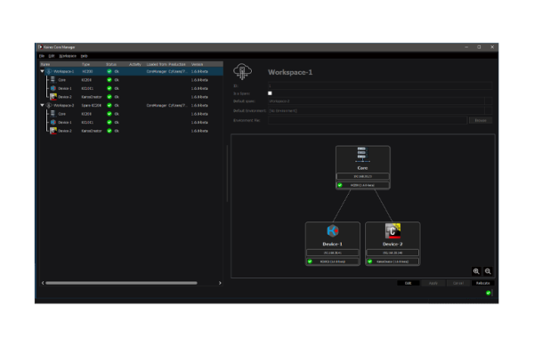Click the Device-1 icon under Workspace-2
Viewport: 534px width, 346px height.
pyautogui.click(x=53, y=122)
